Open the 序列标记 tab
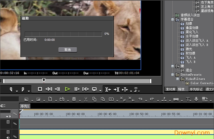This screenshot has height=139, width=214. 196,89
